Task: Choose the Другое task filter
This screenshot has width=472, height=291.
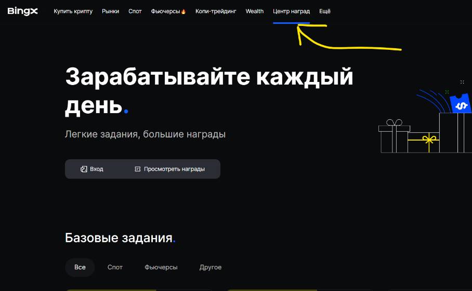Action: point(211,267)
